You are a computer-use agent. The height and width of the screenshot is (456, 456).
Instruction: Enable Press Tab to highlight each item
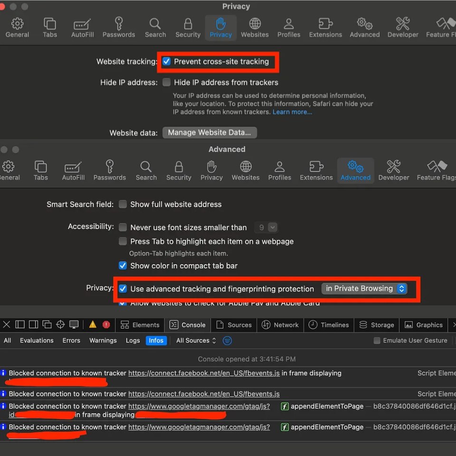(x=123, y=241)
